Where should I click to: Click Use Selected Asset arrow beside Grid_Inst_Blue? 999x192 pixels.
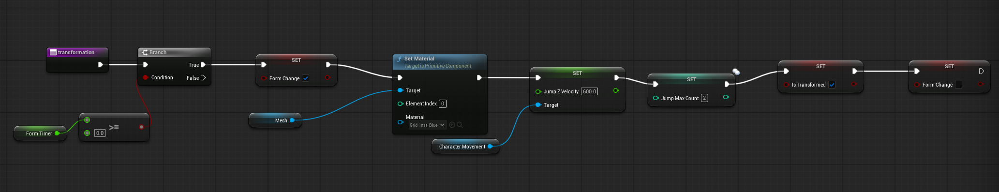pyautogui.click(x=452, y=125)
